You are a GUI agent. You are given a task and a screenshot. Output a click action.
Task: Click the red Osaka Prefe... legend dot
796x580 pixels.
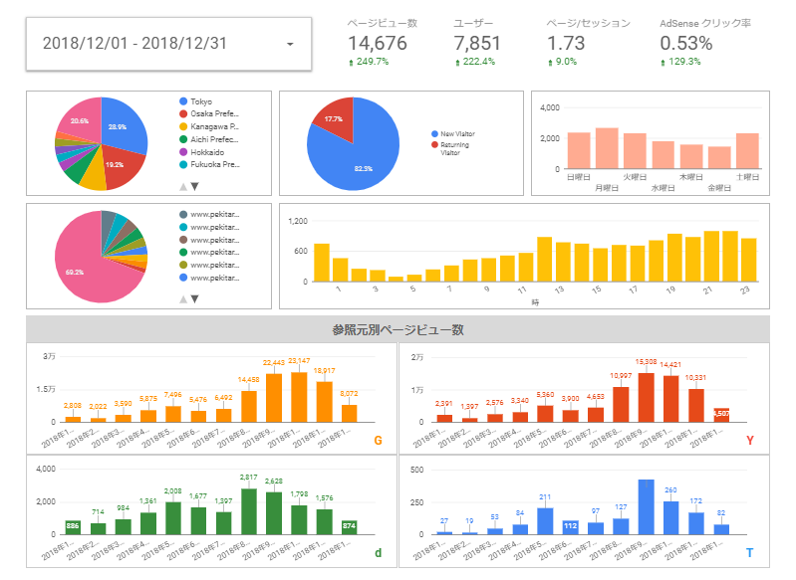(183, 113)
